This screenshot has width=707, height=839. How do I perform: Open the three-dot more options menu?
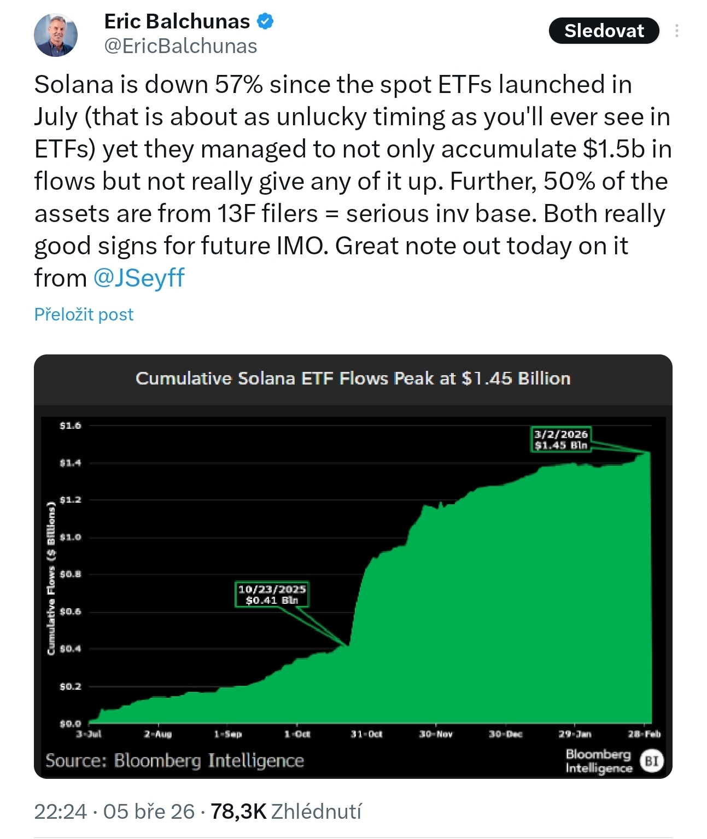pyautogui.click(x=677, y=31)
